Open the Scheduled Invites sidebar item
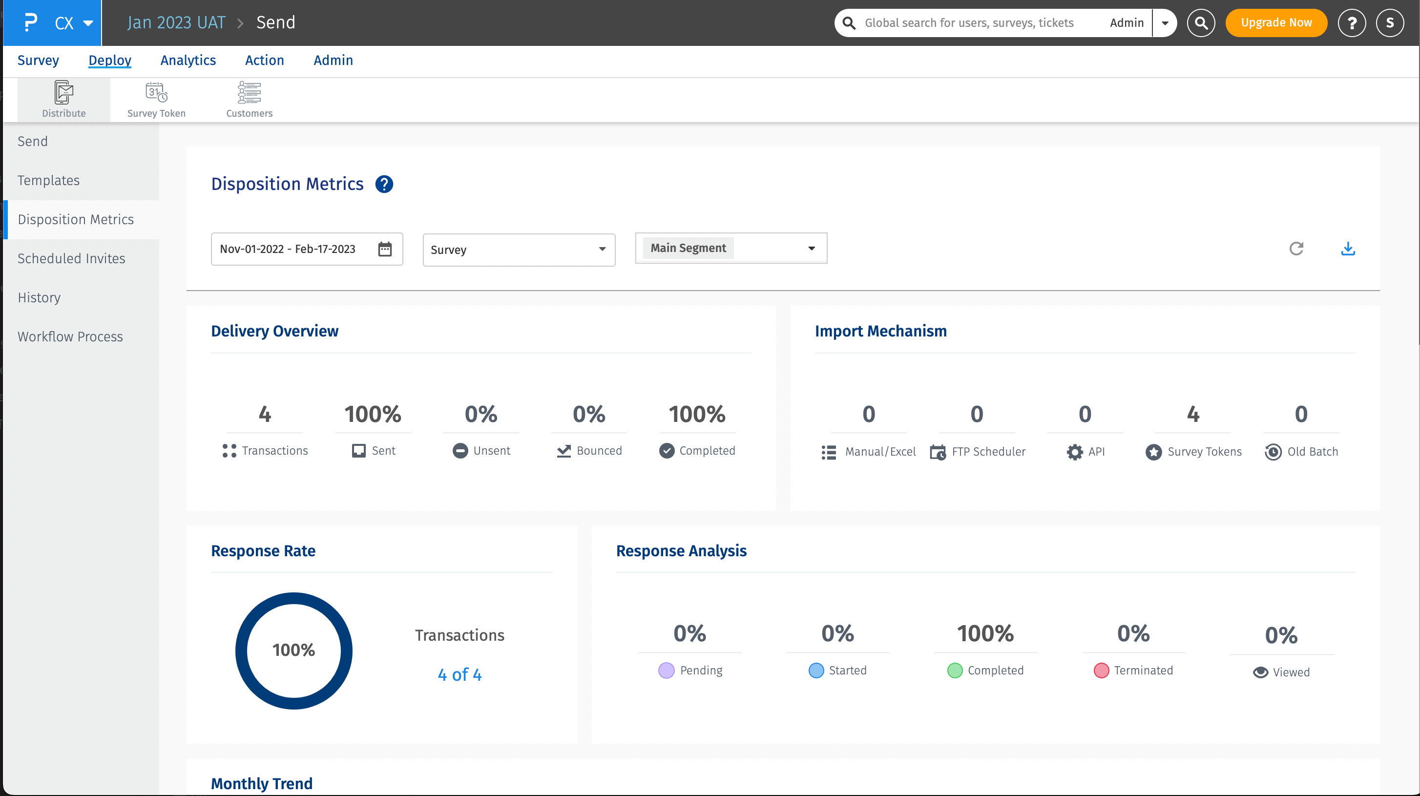Viewport: 1420px width, 796px height. click(x=71, y=258)
